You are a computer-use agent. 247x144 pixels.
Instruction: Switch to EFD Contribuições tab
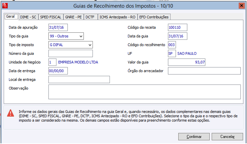point(154,17)
